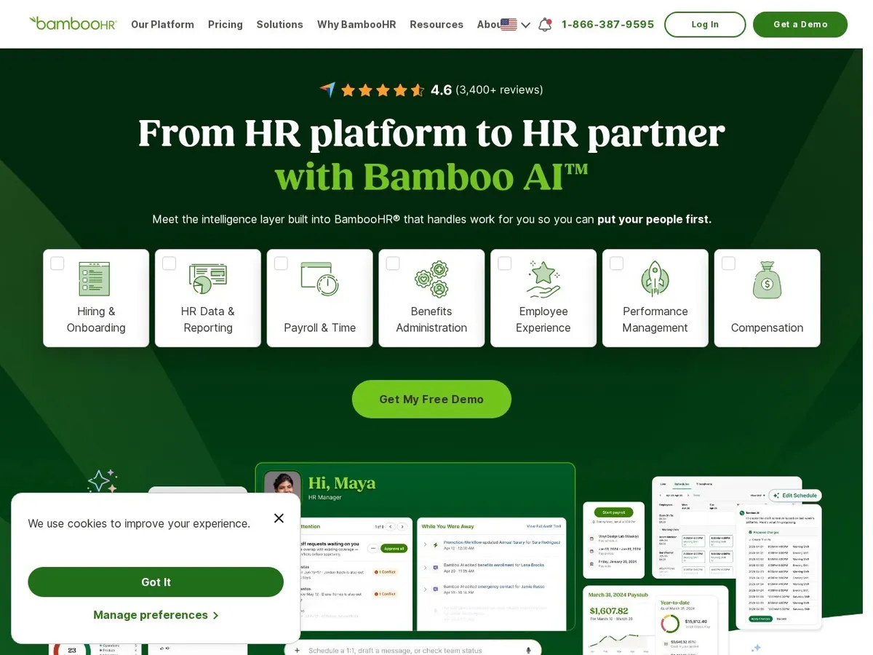Click the review site arrow icon beside stars

coord(327,90)
